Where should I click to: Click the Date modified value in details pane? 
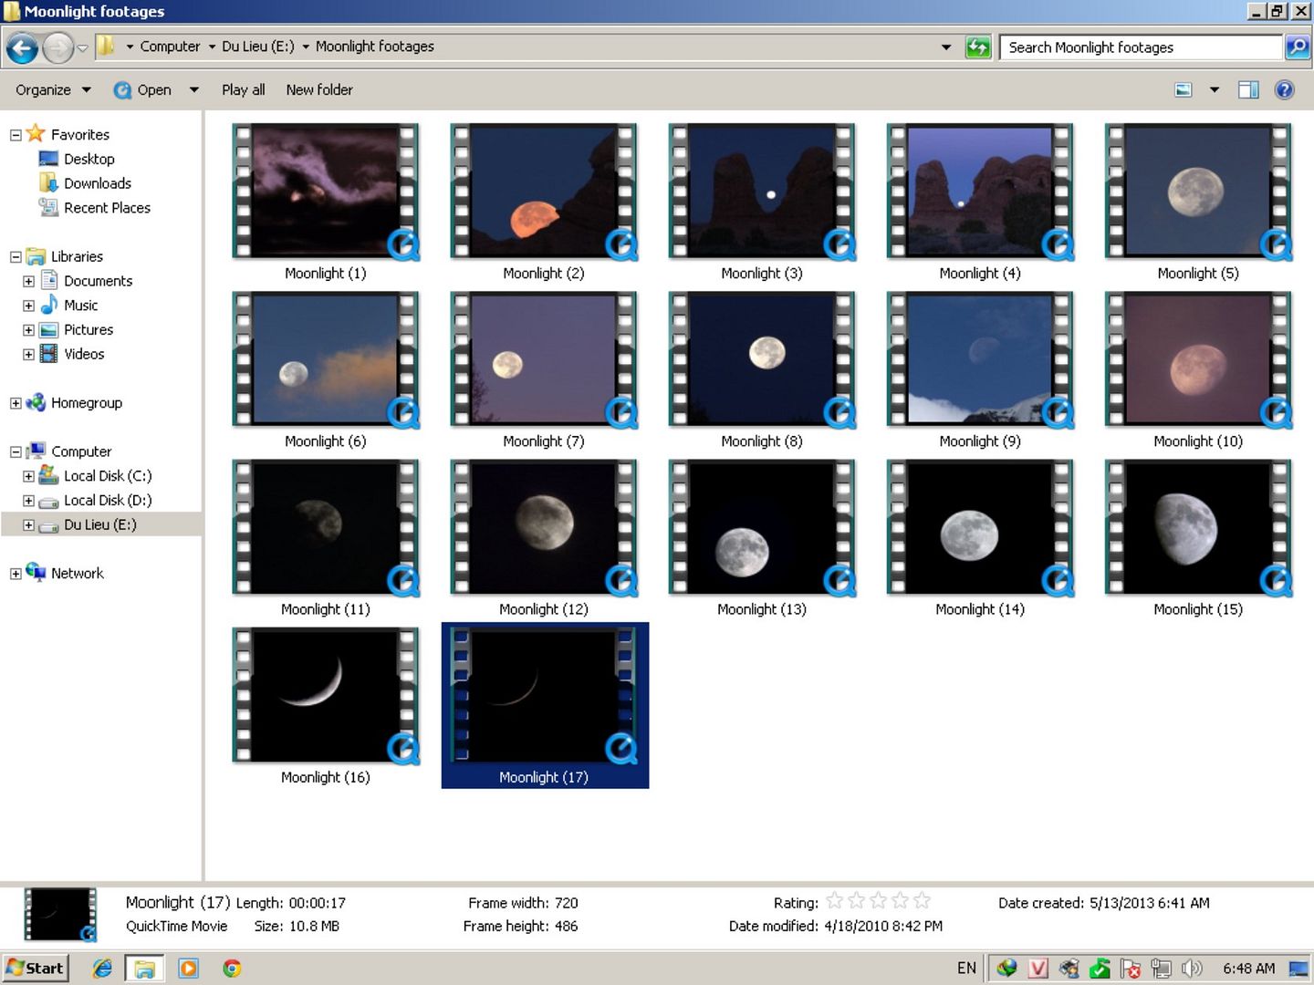click(882, 926)
